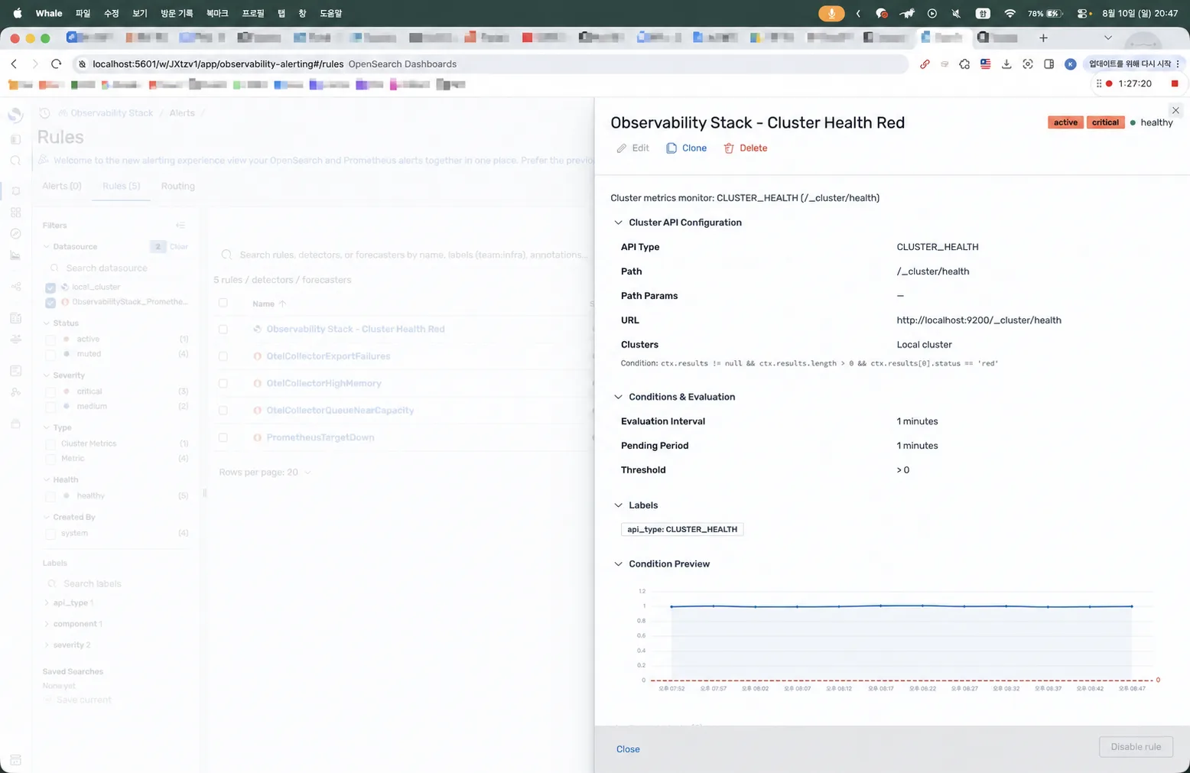1190x773 pixels.
Task: Click the Search datasource input field
Action: click(x=116, y=268)
